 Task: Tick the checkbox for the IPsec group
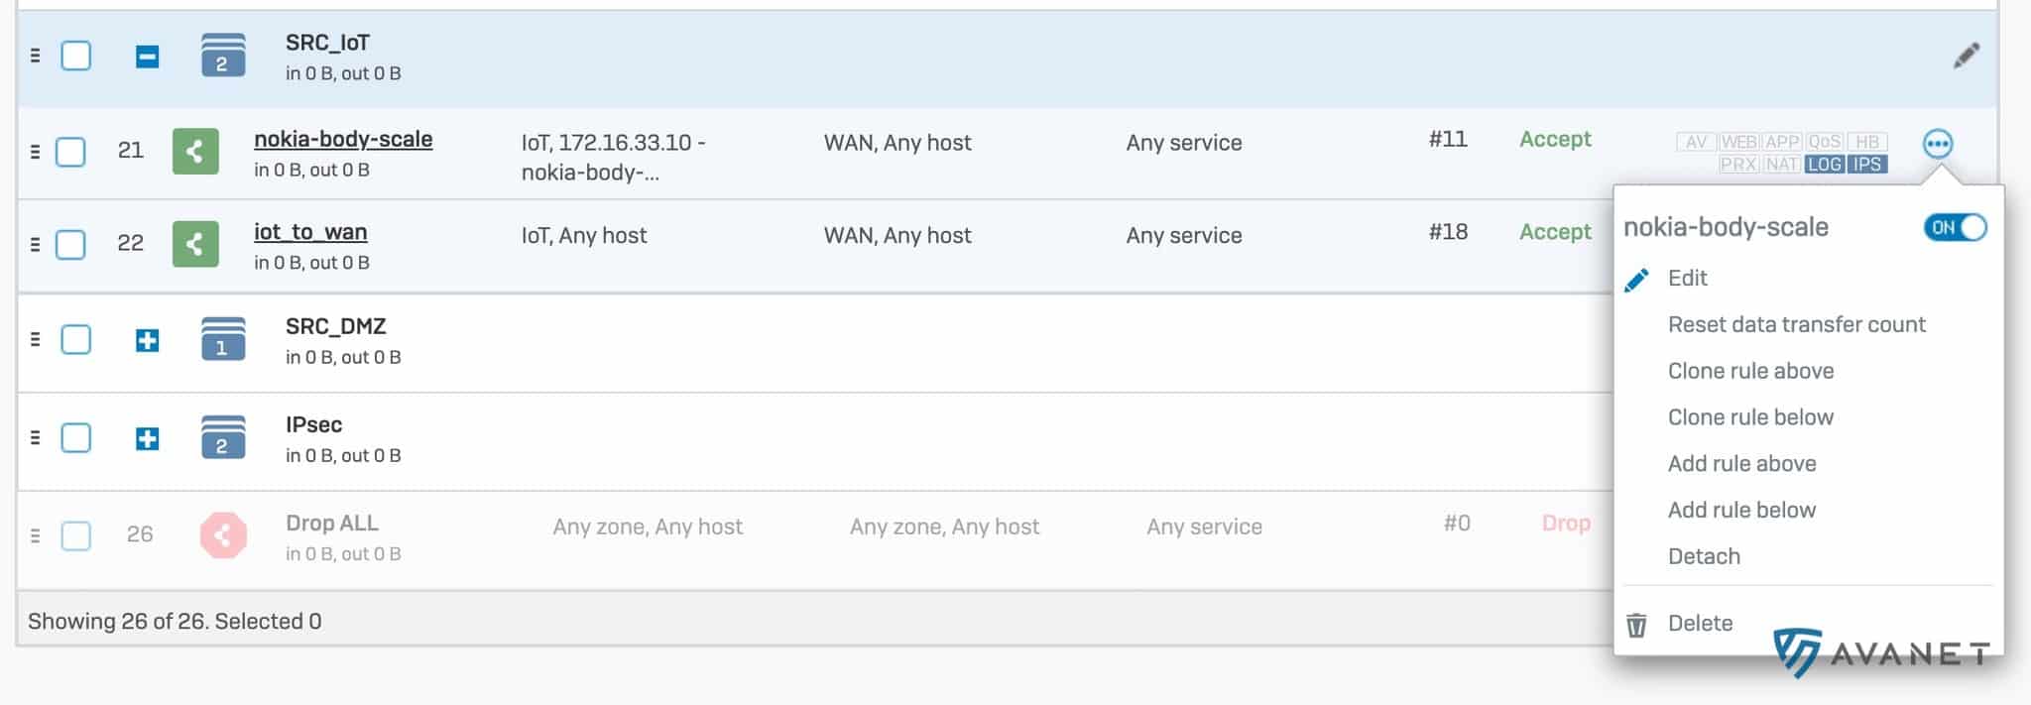[76, 437]
